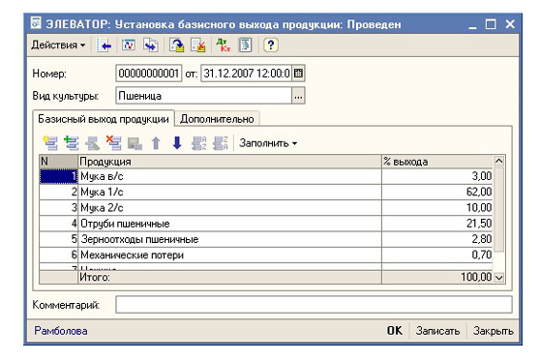Click the table scrollbar up arrow

[x=499, y=161]
